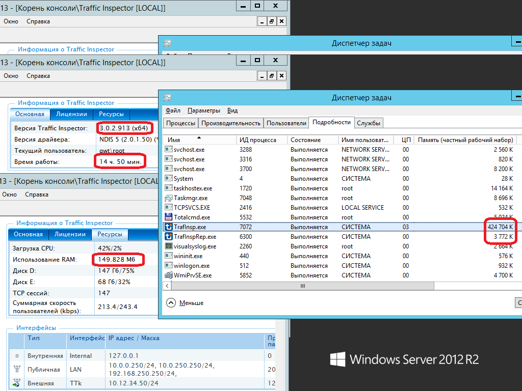Click the Диск D value 147 Гб/75%
The width and height of the screenshot is (522, 391).
[116, 271]
